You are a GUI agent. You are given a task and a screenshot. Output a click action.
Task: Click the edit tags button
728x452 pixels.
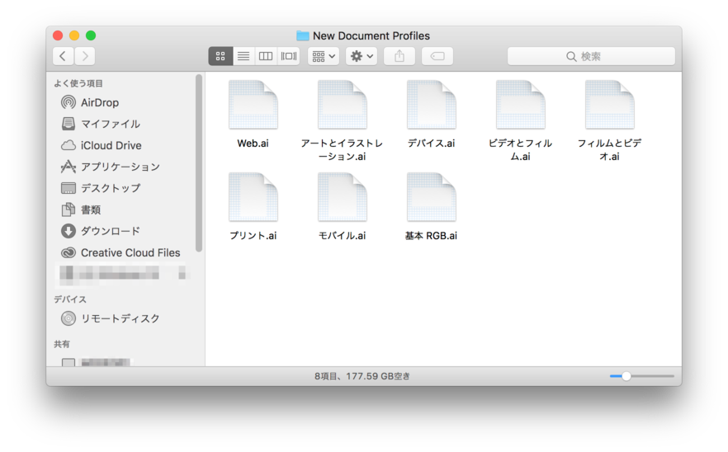click(437, 56)
